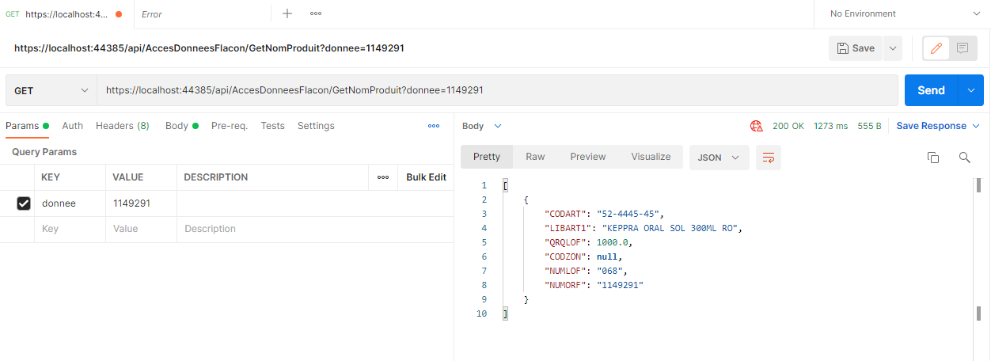Select the Raw response view tab

click(x=535, y=157)
